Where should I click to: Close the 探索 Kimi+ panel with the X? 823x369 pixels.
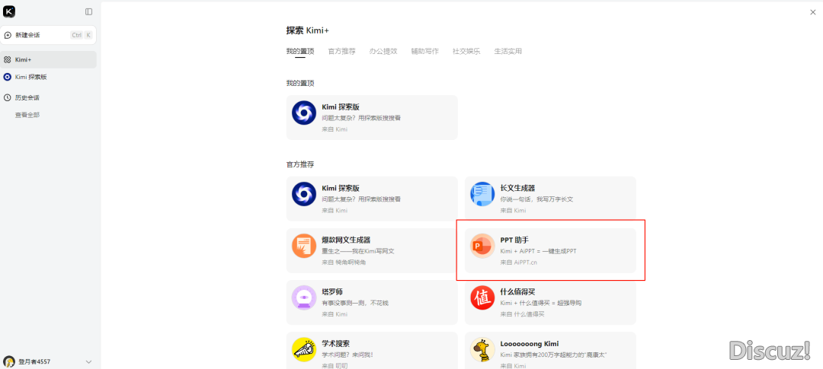pyautogui.click(x=813, y=12)
